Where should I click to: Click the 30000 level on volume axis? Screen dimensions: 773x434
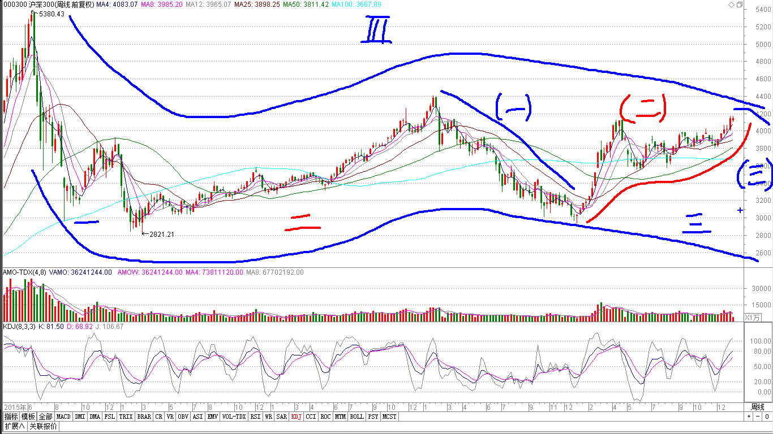click(x=761, y=288)
